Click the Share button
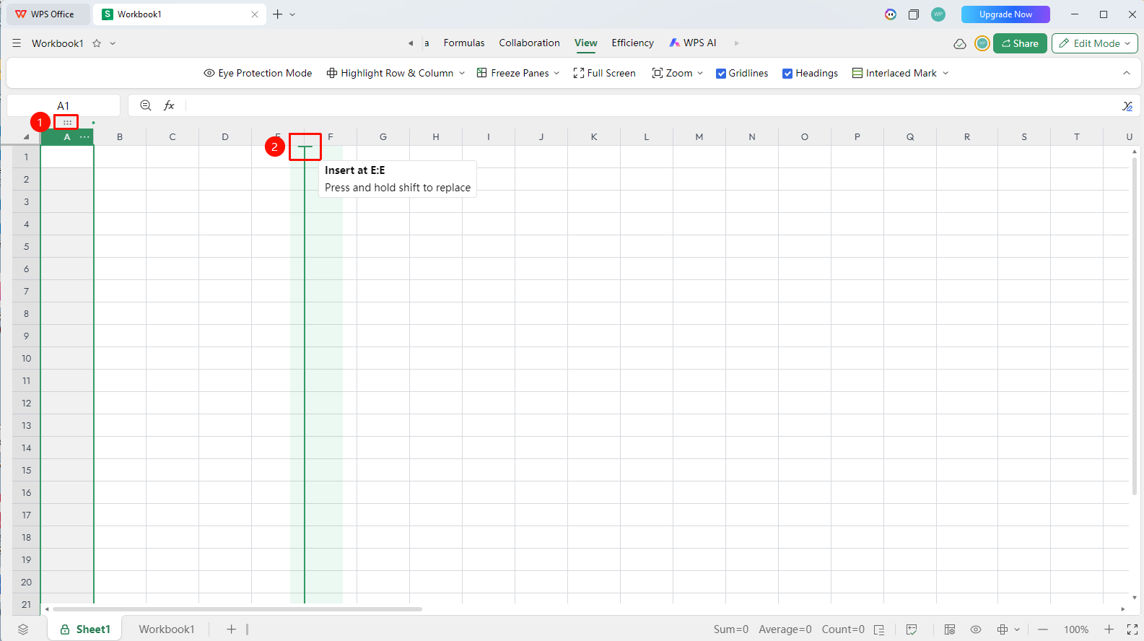Viewport: 1144px width, 641px height. [1020, 43]
